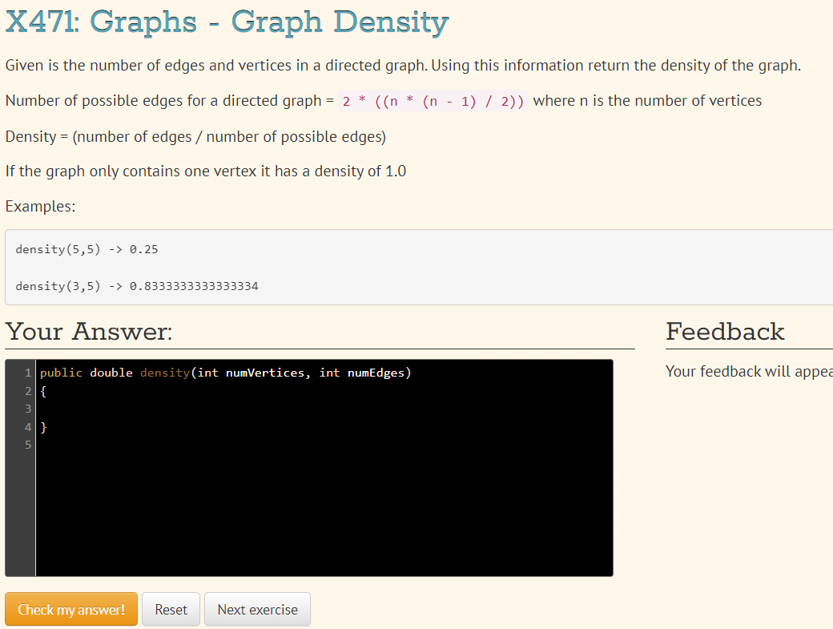The width and height of the screenshot is (833, 629).
Task: Select the X471 exercise title heading
Action: point(225,22)
